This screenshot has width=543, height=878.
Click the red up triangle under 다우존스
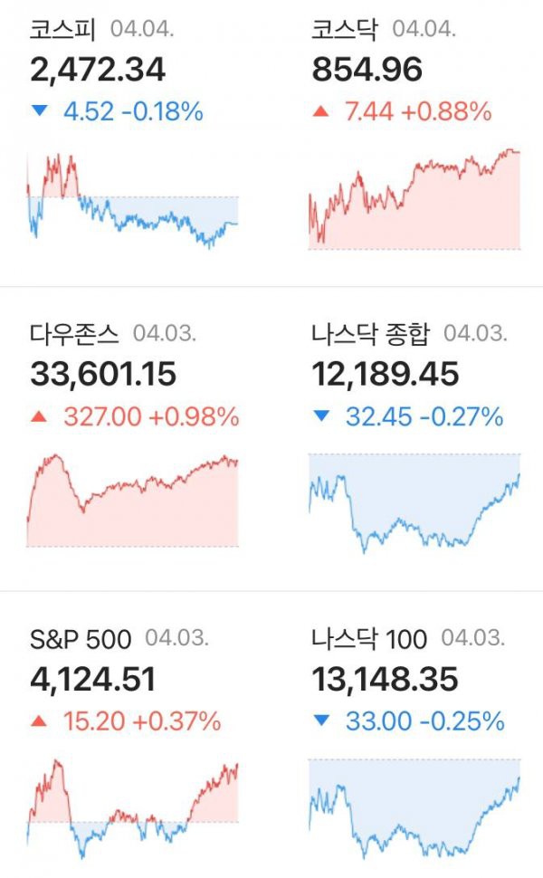39,416
